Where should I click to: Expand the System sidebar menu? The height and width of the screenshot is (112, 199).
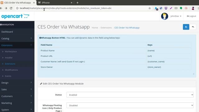pos(17,110)
